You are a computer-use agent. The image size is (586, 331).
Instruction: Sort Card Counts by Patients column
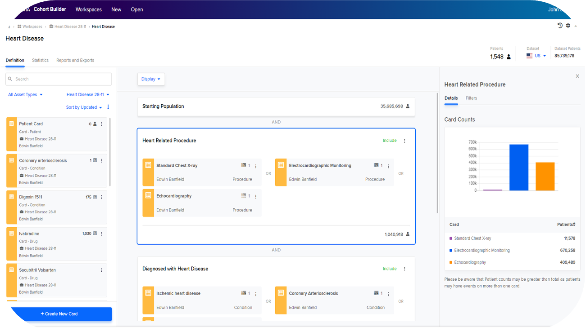pos(566,225)
